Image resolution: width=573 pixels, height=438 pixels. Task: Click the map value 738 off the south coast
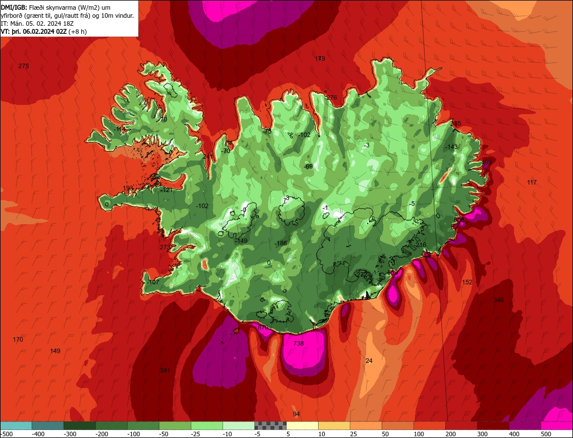pos(299,343)
